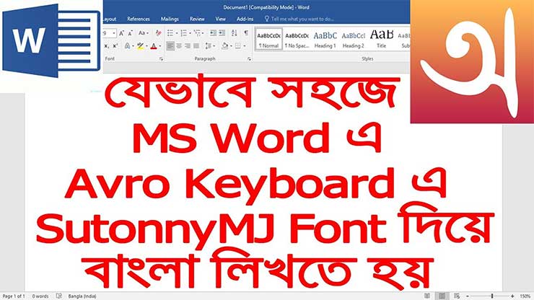Expand the Numbering dropdown arrow

click(190, 33)
